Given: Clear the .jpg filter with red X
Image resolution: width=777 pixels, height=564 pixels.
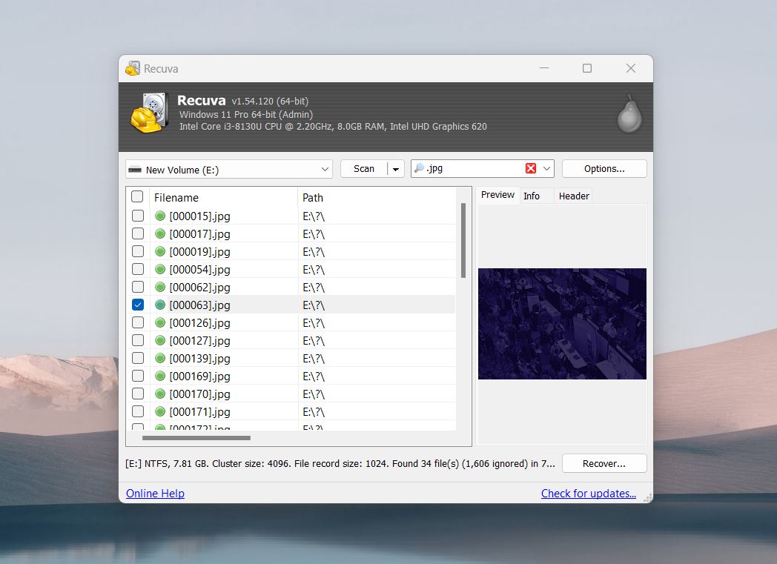Looking at the screenshot, I should [x=531, y=169].
